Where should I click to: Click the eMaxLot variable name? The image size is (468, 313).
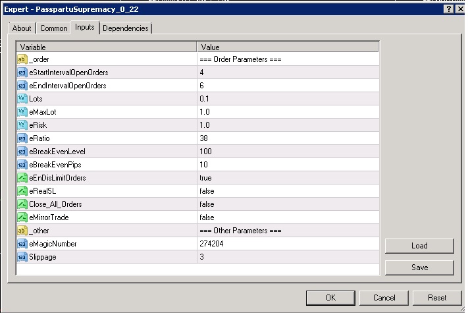(43, 112)
